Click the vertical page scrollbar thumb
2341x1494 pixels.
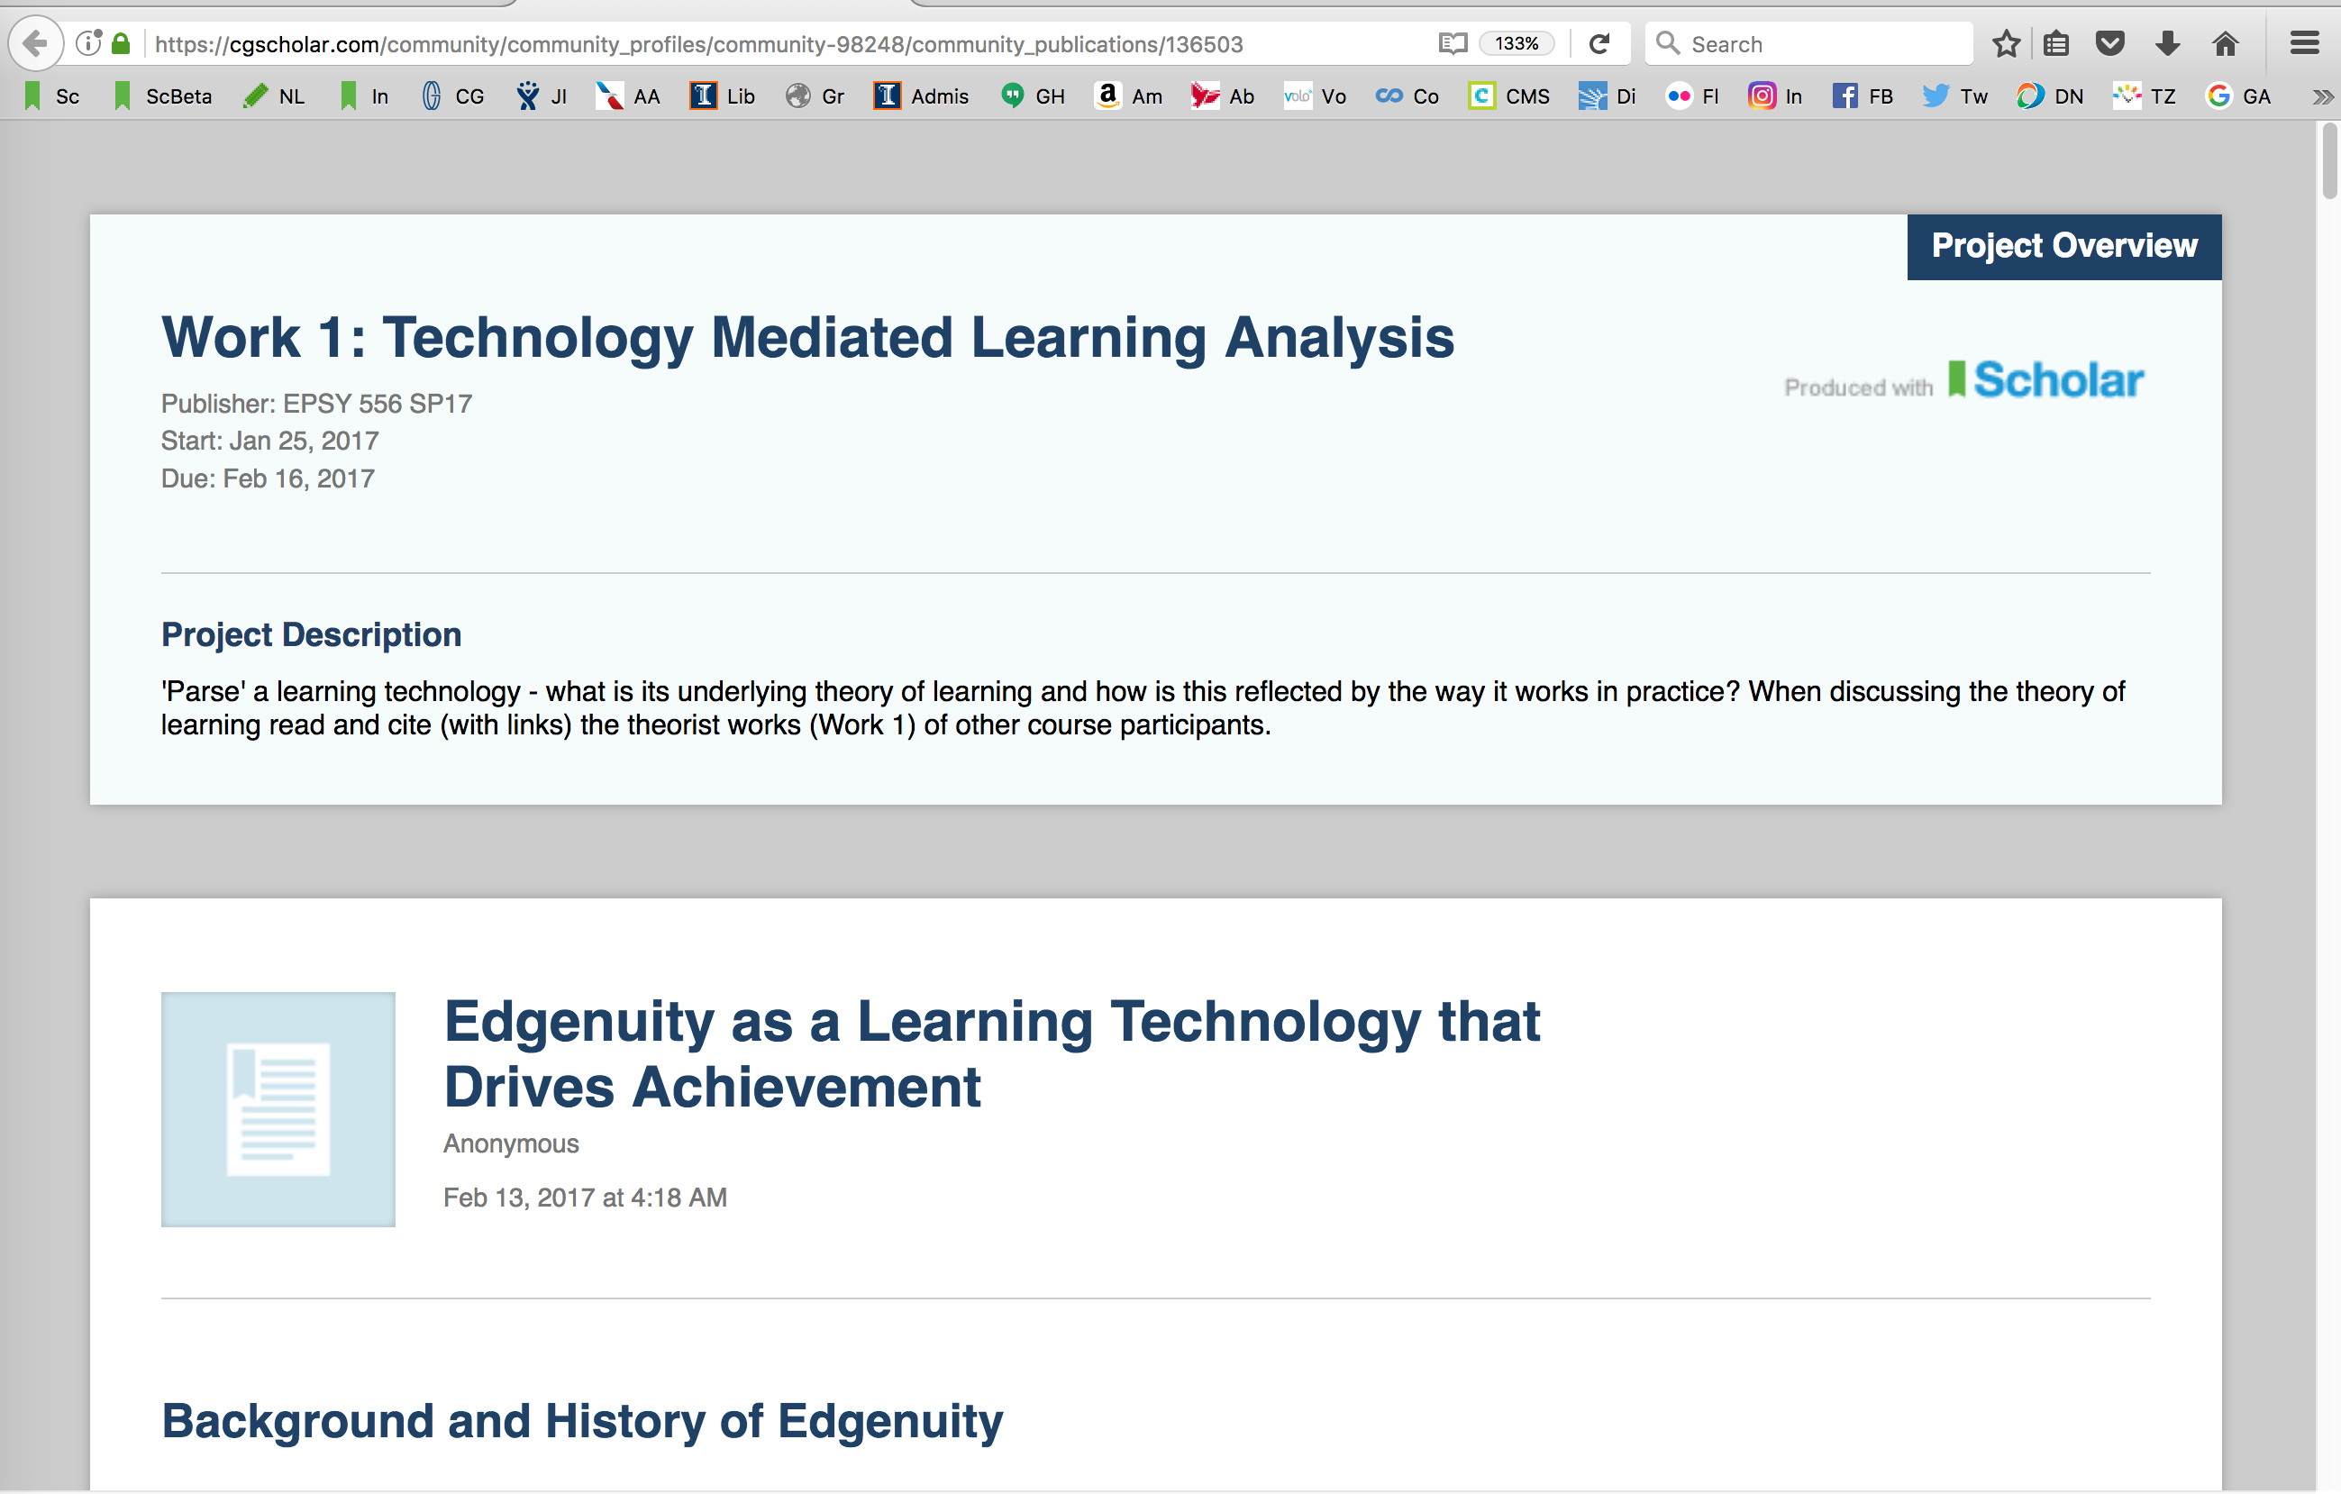[2328, 160]
